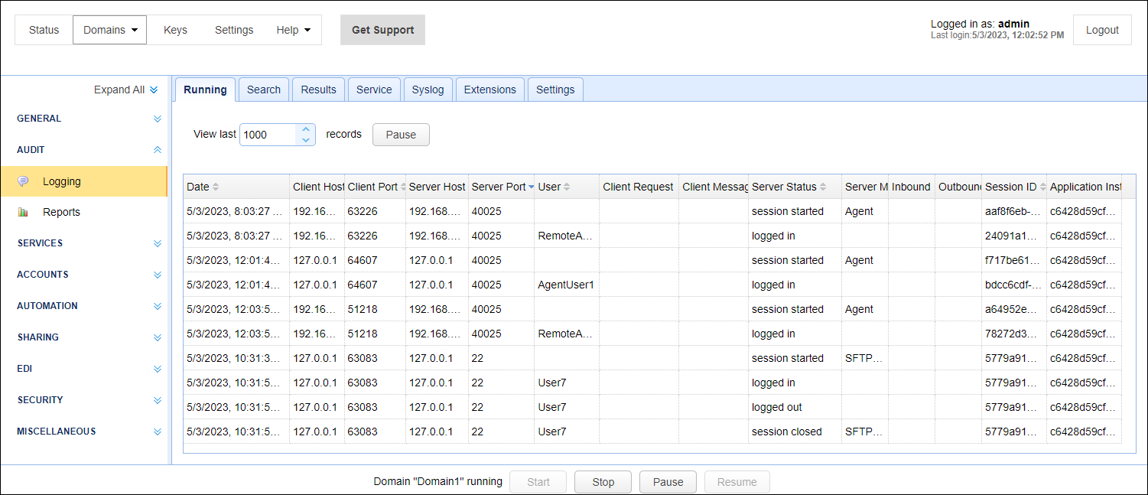Open the Help dropdown menu
Image resolution: width=1148 pixels, height=495 pixels.
294,30
